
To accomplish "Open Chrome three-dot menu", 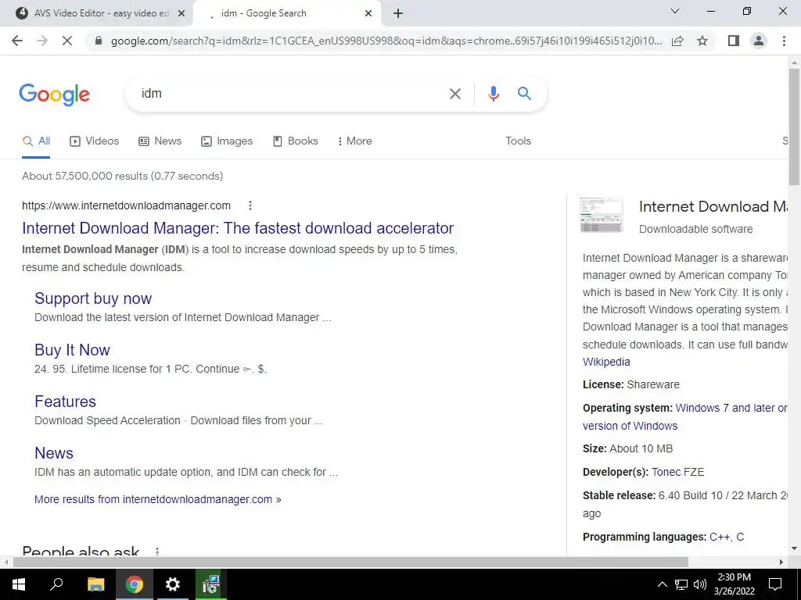I will click(784, 41).
